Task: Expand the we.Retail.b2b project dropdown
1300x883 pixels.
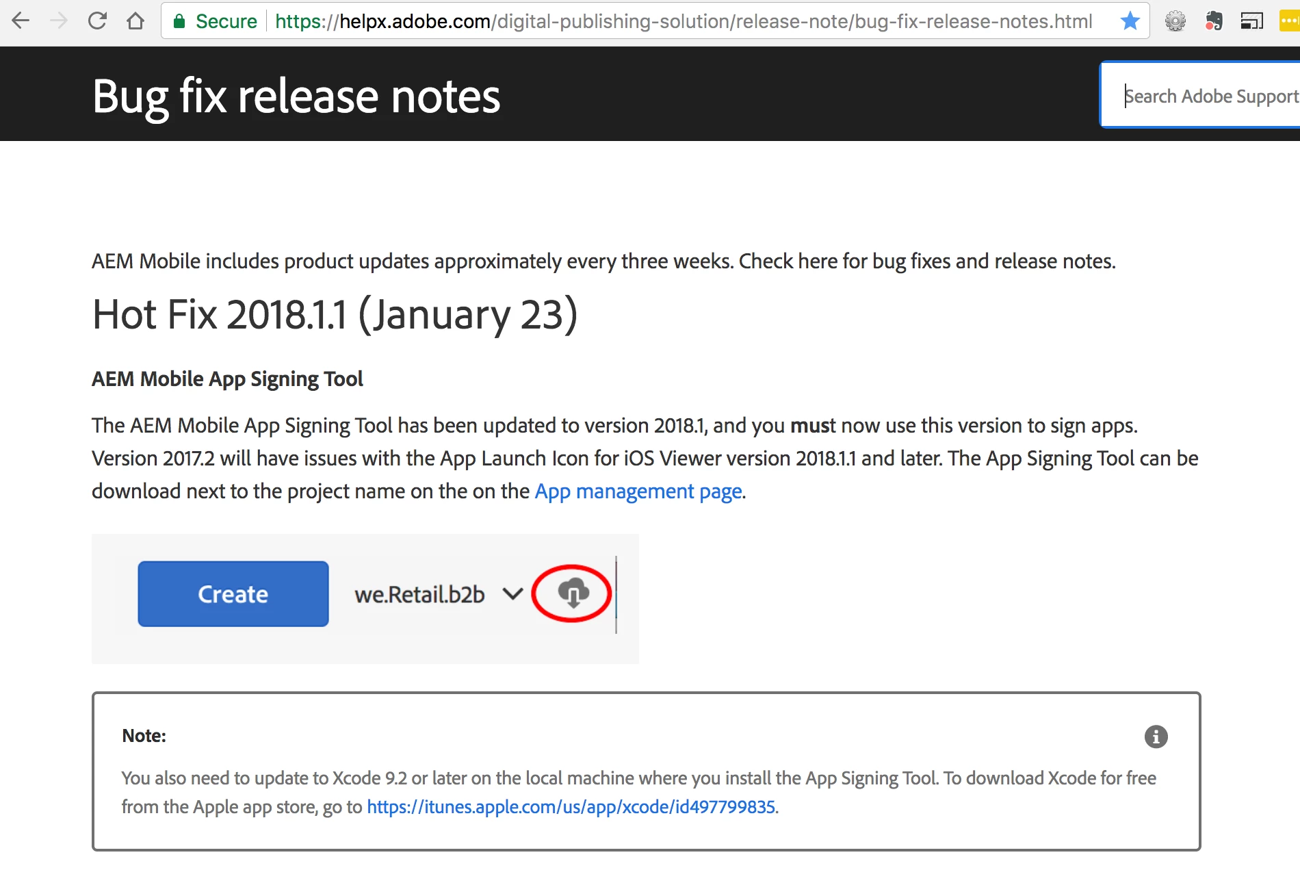Action: coord(512,593)
